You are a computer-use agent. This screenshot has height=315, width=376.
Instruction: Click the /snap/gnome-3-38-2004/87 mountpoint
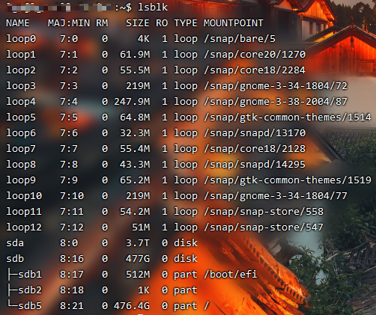[x=276, y=102]
